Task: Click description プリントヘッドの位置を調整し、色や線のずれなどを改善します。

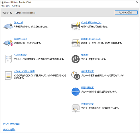Action: (x=39, y=59)
